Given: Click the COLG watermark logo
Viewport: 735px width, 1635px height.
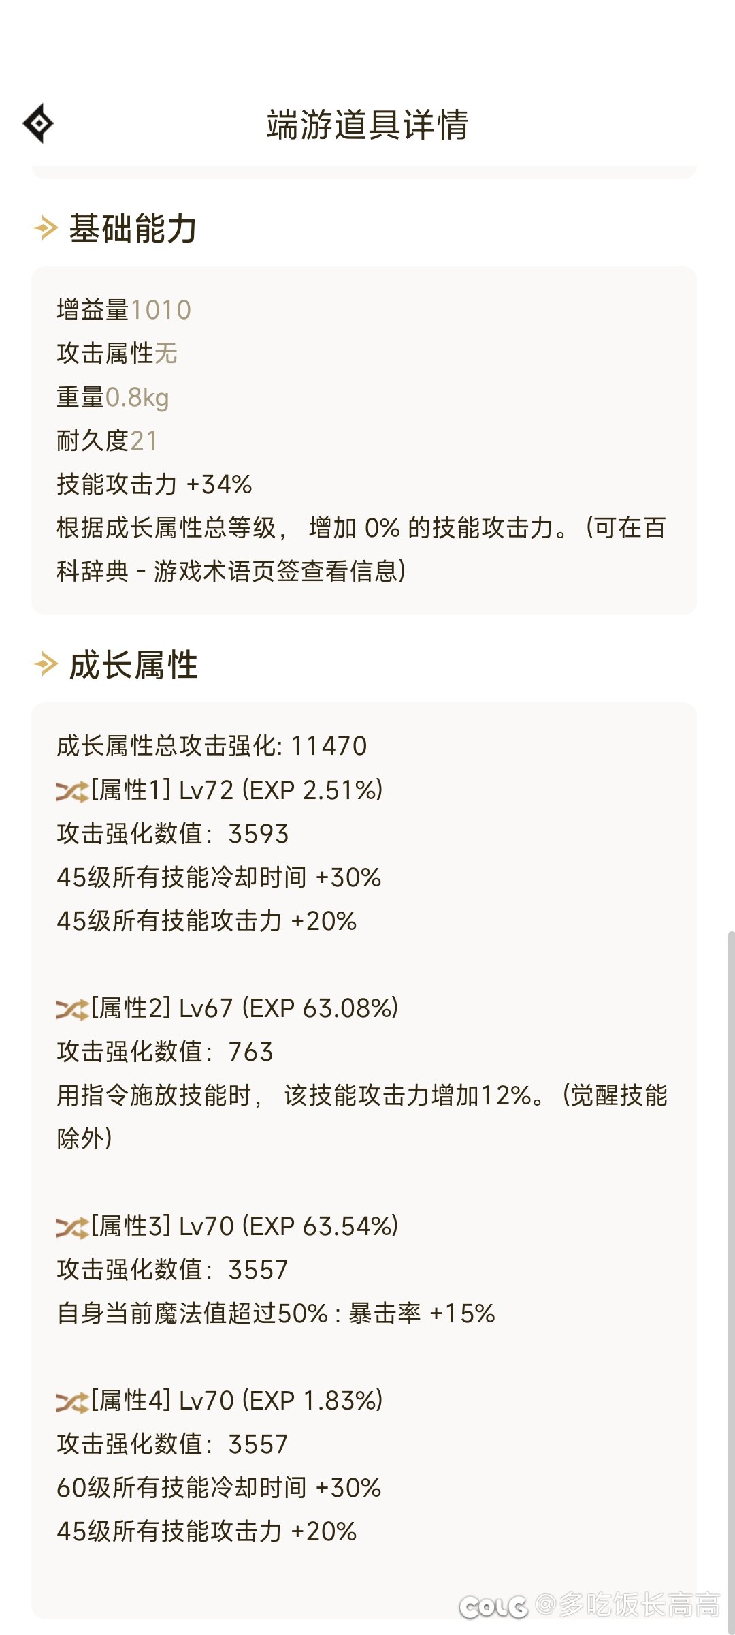Looking at the screenshot, I should (493, 1606).
